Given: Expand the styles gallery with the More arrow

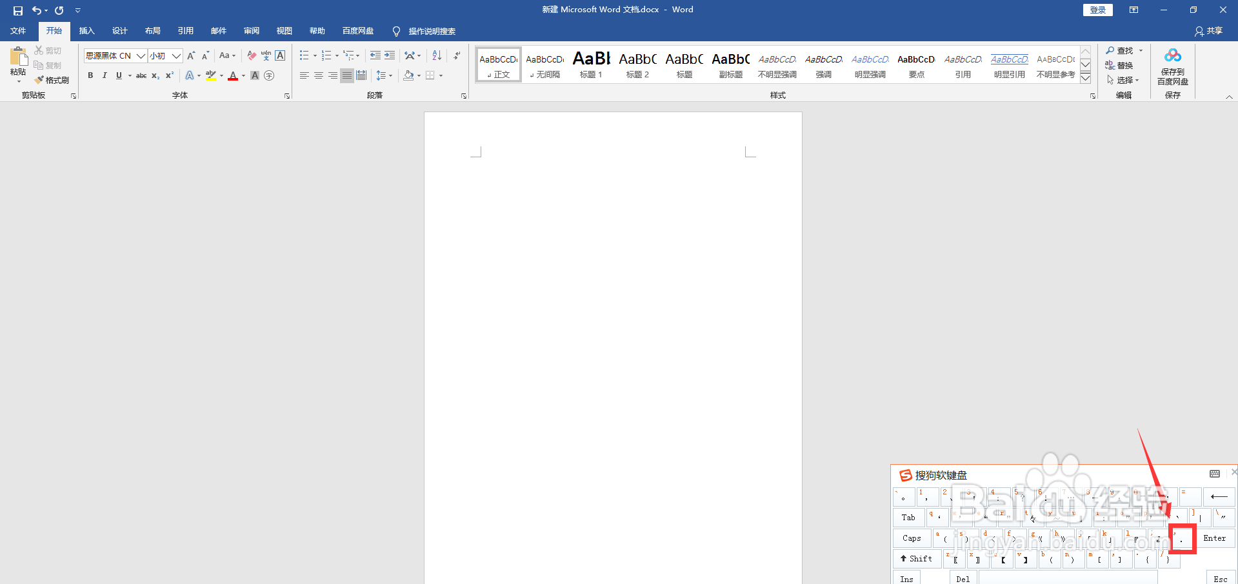Looking at the screenshot, I should pos(1086,78).
